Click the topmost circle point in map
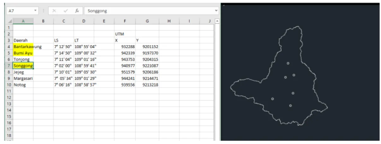Screen dimensions: 381x144 coord(288,63)
